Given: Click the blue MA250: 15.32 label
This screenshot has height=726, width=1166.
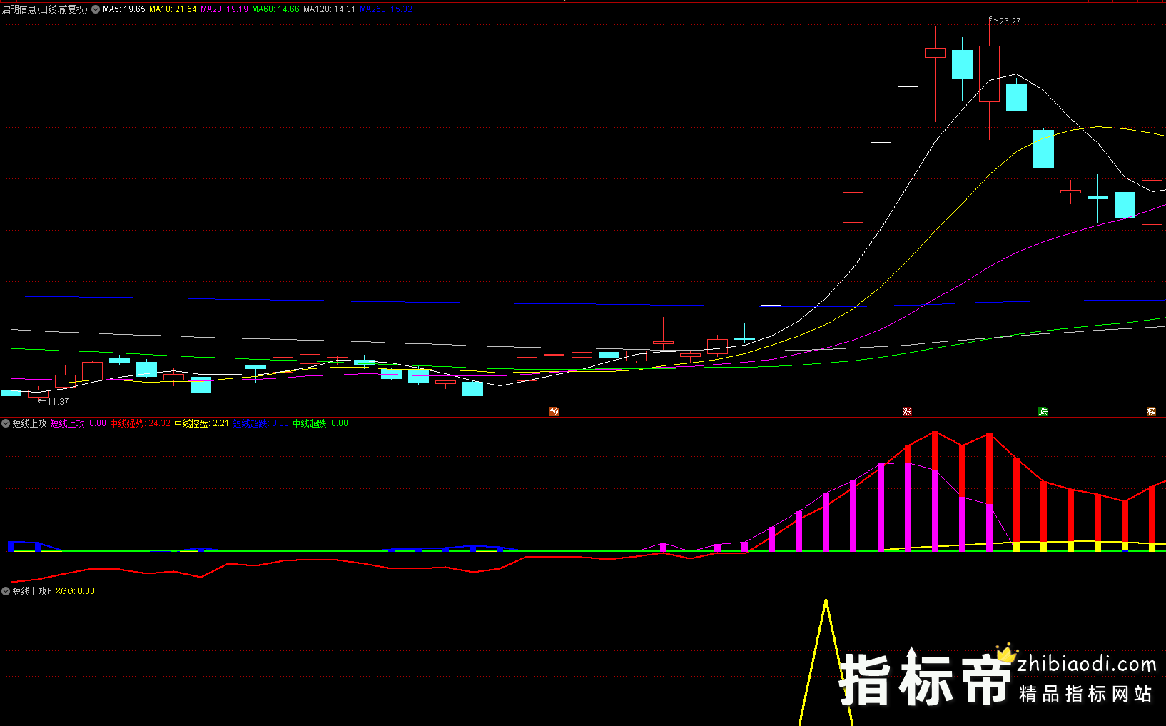Looking at the screenshot, I should coord(386,9).
